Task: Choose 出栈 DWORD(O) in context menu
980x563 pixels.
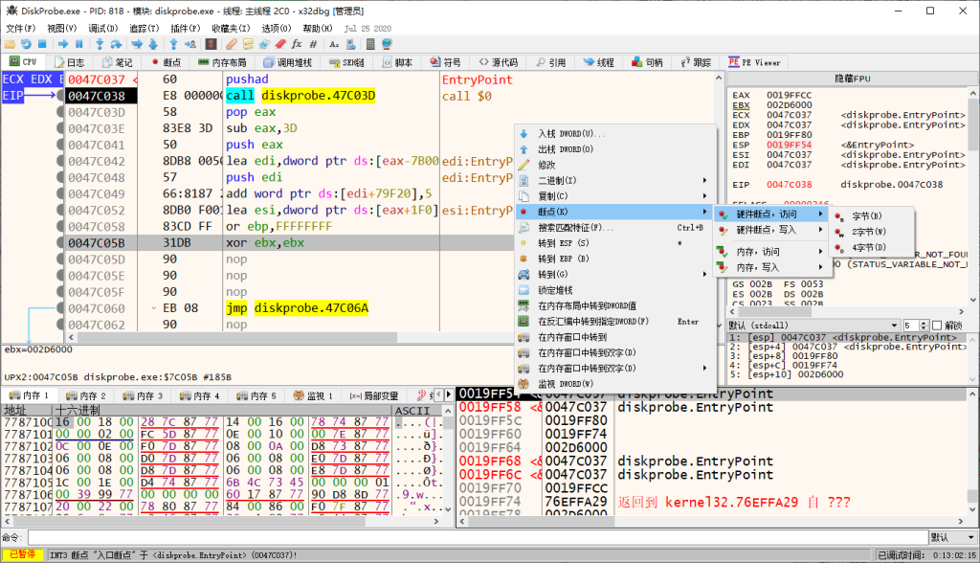Action: point(614,148)
